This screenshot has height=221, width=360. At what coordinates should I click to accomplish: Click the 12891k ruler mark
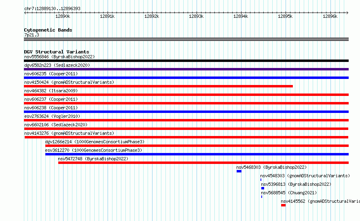(x=107, y=16)
